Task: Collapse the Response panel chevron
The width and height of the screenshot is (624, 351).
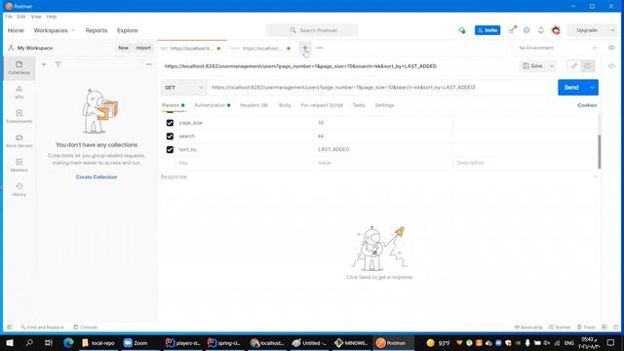Action: click(x=596, y=176)
